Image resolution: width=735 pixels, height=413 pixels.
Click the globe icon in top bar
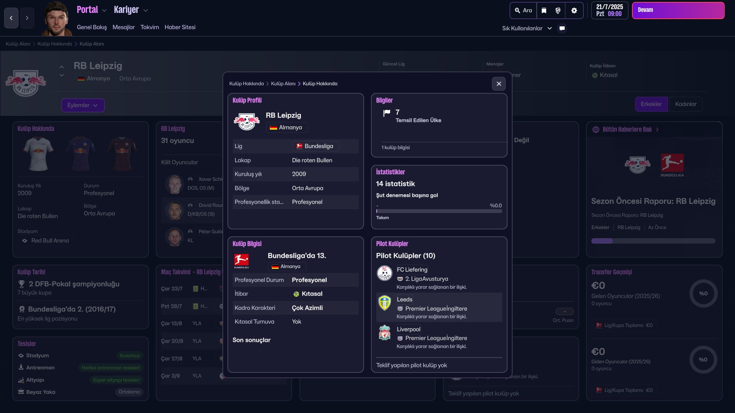click(x=558, y=11)
